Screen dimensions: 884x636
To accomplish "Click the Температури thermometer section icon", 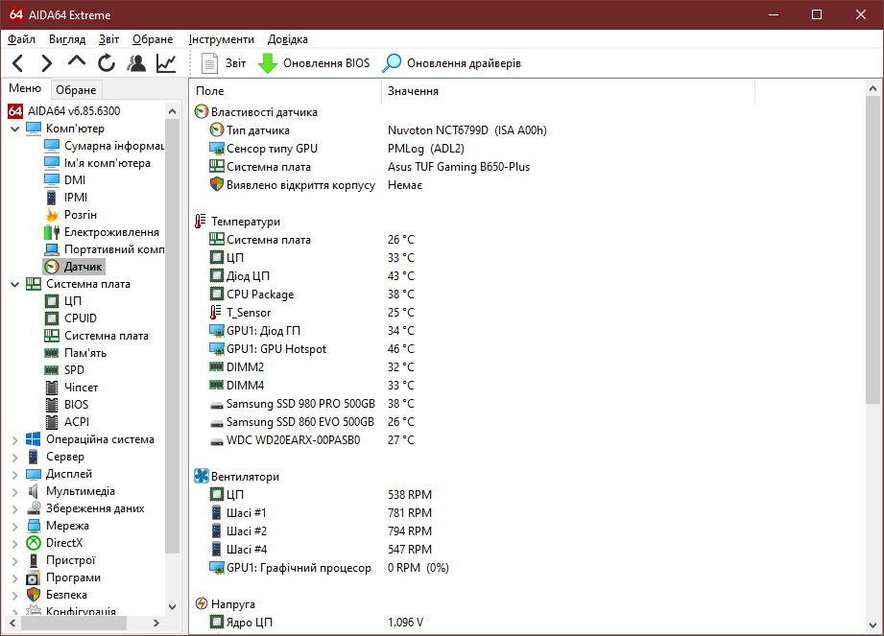I will pyautogui.click(x=201, y=222).
